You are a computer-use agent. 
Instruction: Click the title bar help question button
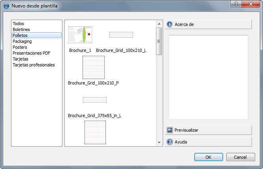click(x=236, y=4)
